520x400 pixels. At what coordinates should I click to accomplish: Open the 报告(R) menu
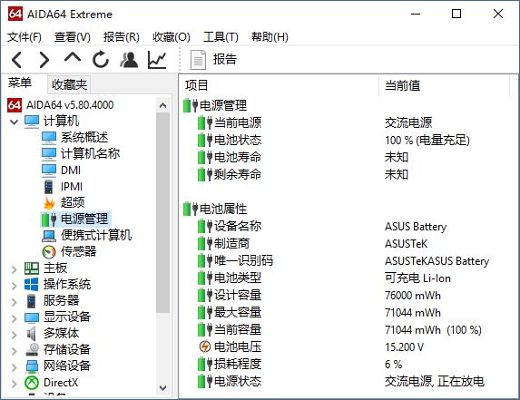tap(122, 37)
